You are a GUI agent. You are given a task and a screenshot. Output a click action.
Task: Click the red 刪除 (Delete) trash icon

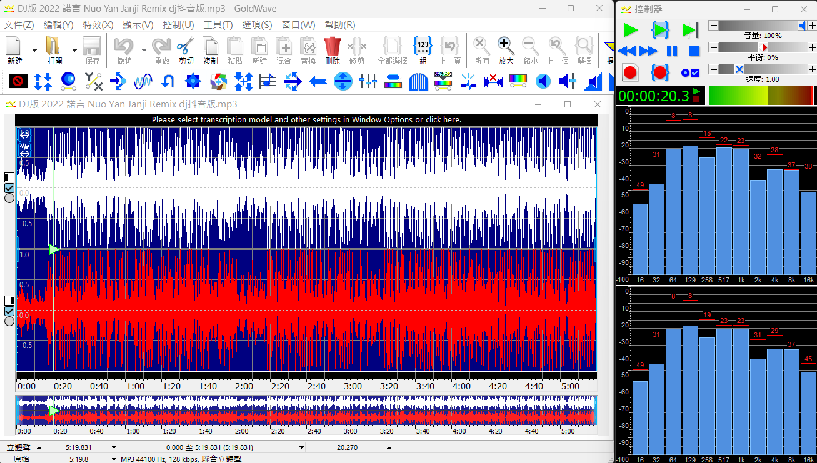[332, 46]
